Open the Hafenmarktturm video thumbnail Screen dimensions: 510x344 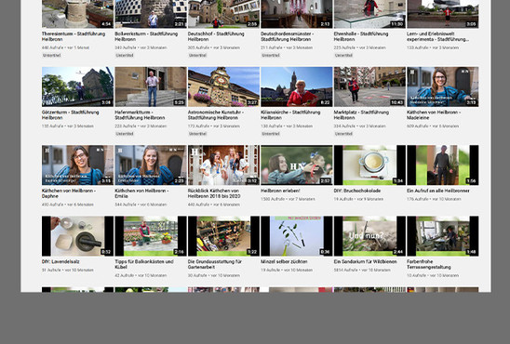[x=151, y=86]
